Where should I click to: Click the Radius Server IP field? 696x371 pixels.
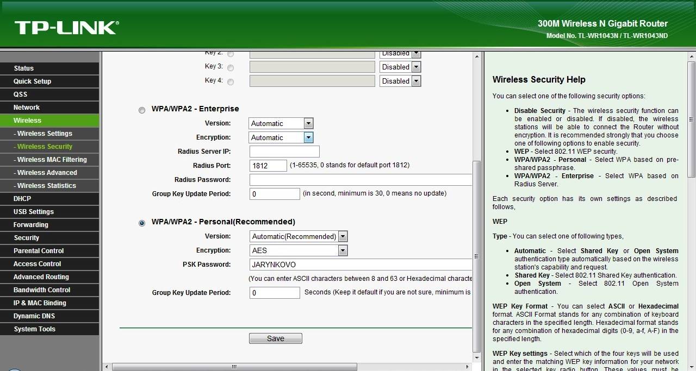[x=284, y=152]
